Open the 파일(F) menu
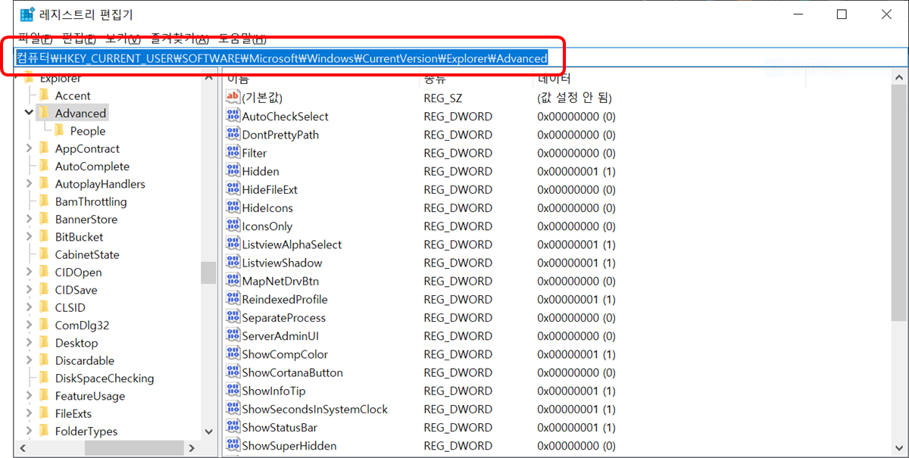Screen dimensions: 909x458 tap(36, 38)
